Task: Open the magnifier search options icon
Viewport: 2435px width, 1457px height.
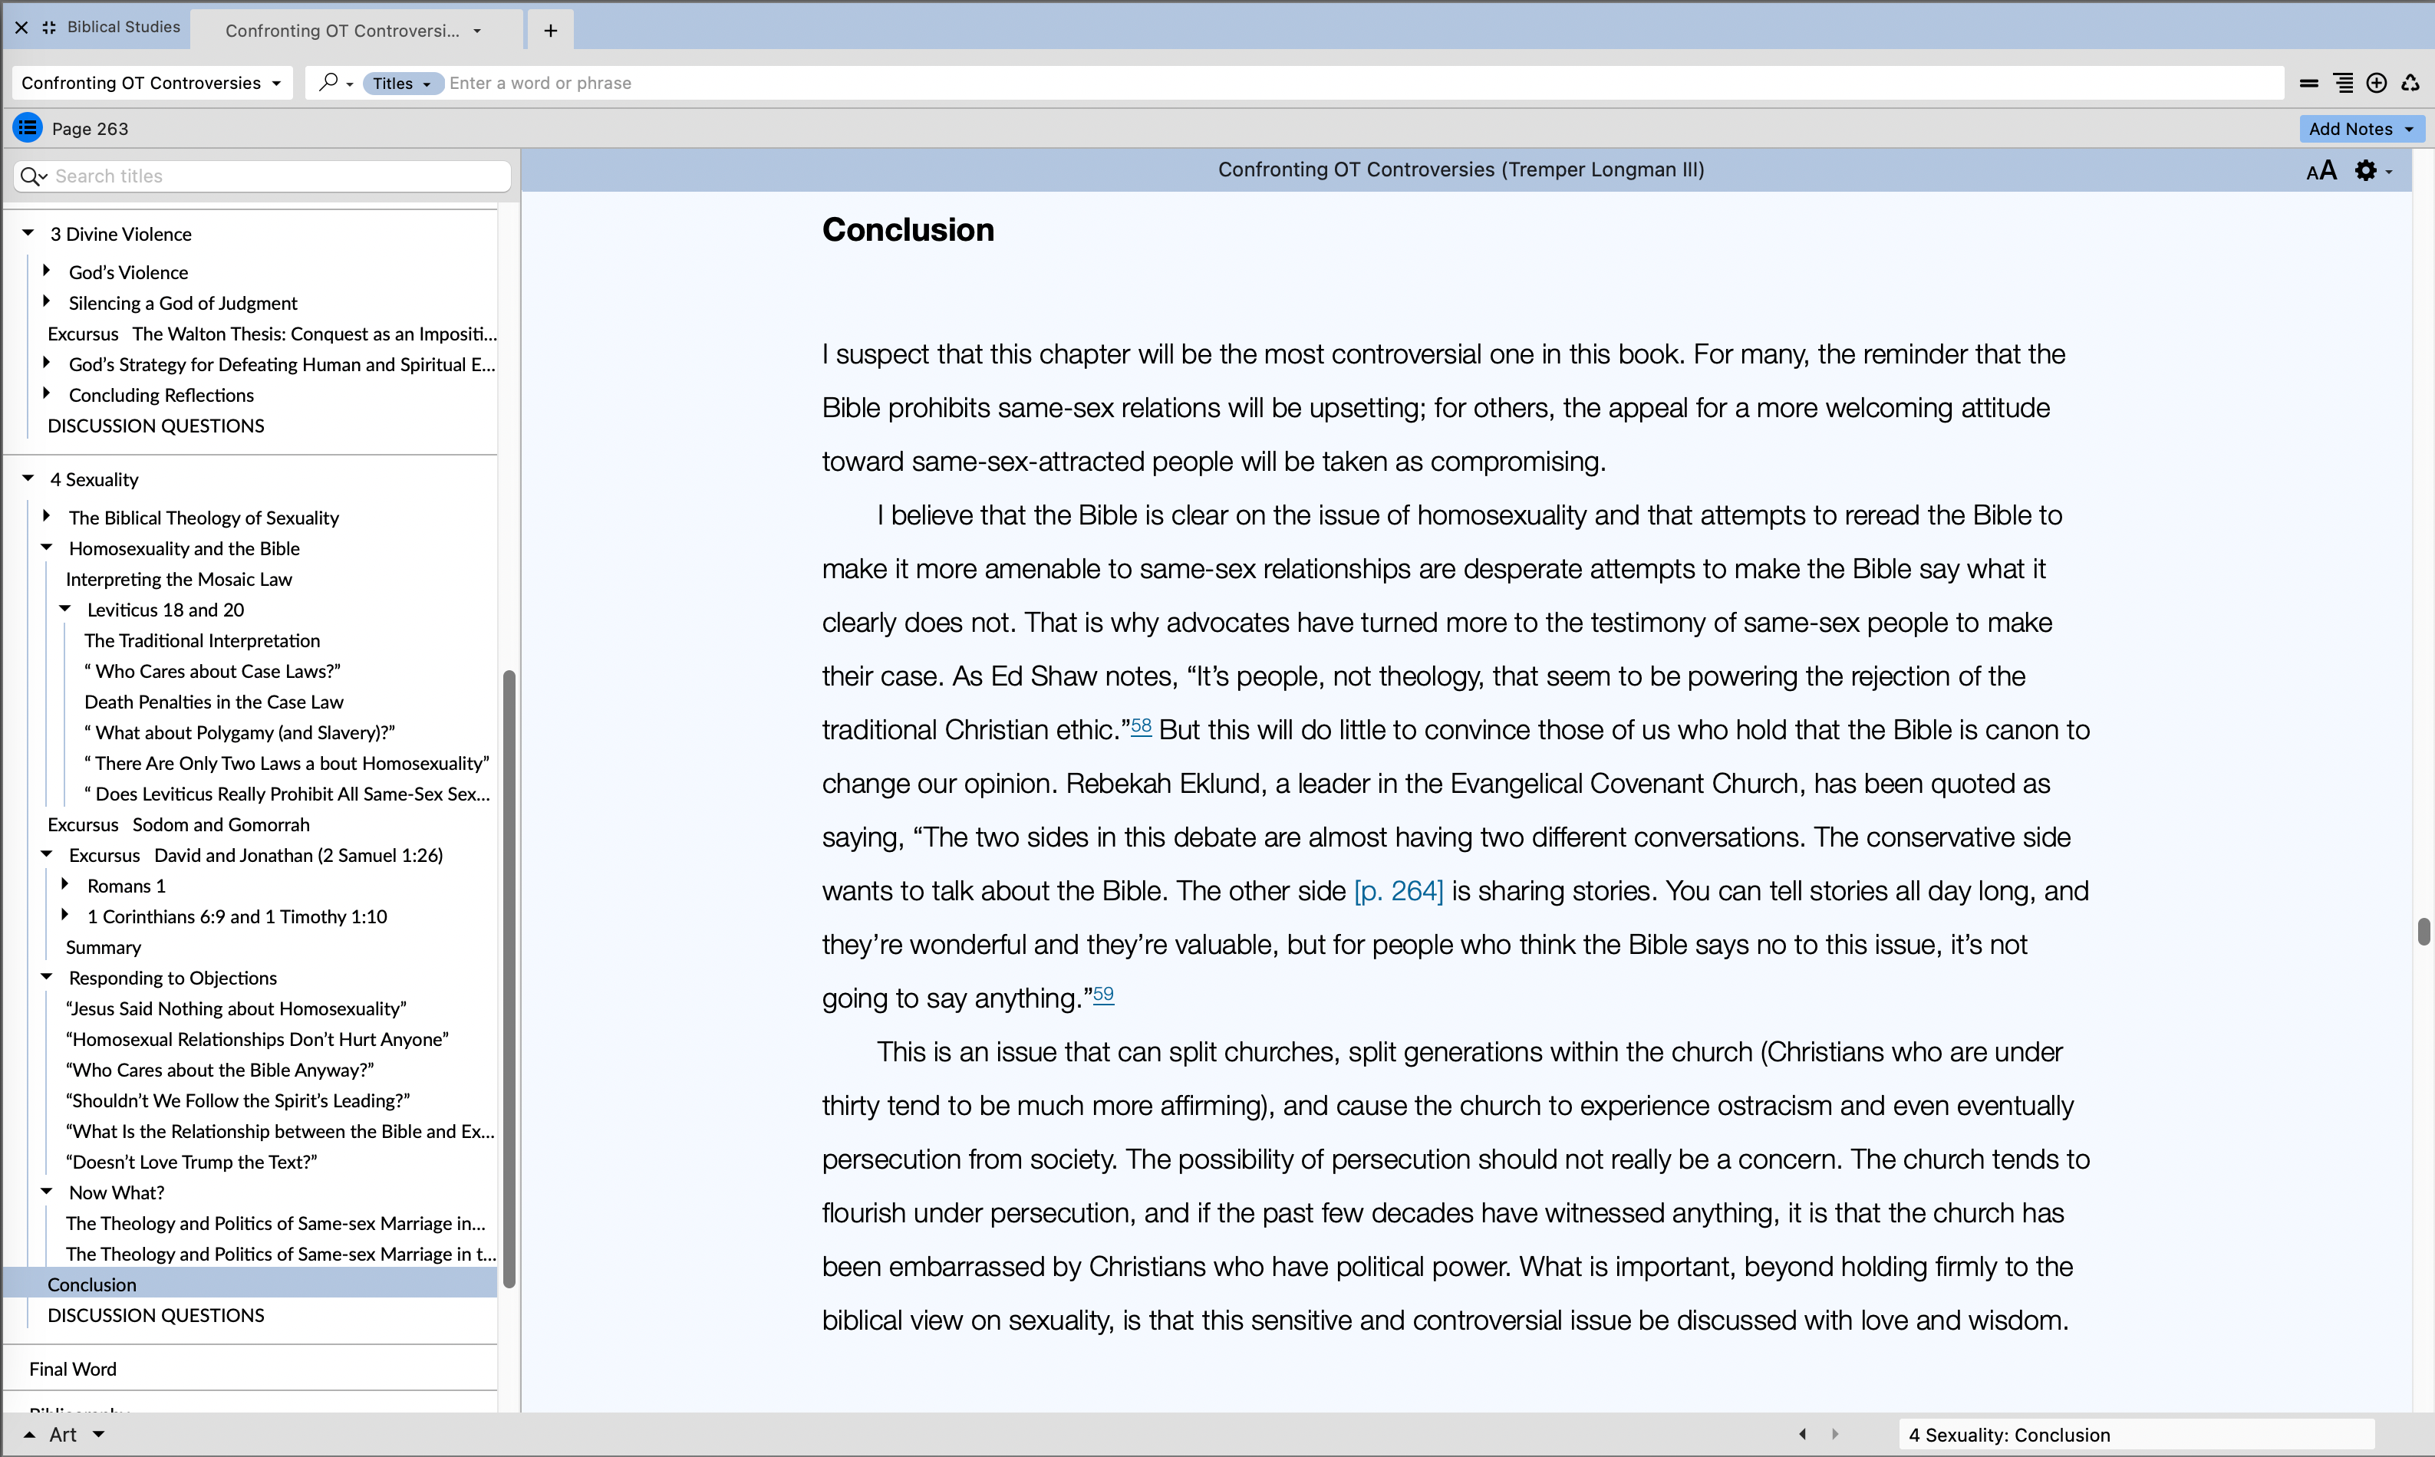Action: point(335,83)
